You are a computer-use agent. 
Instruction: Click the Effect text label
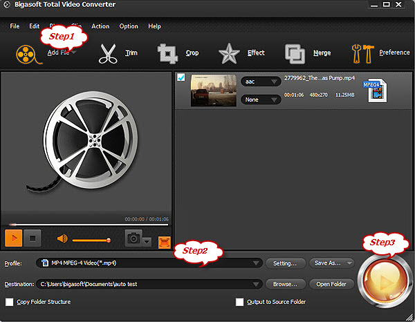pyautogui.click(x=256, y=53)
